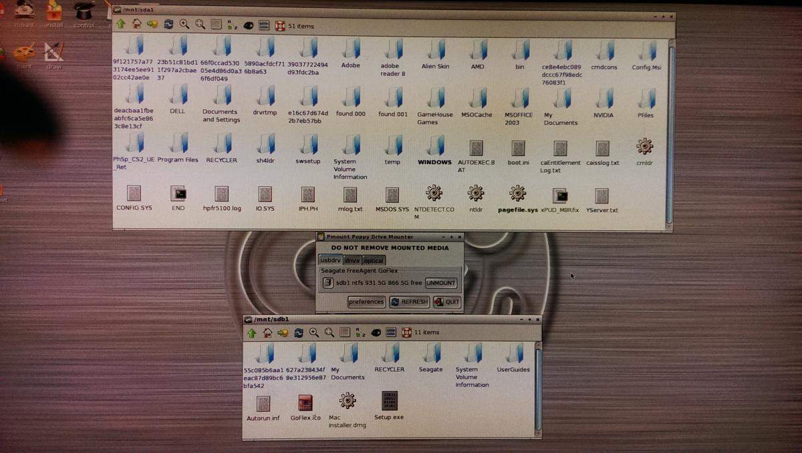802x453 pixels.
Task: Change sort order in /mnt/sda1 toolbar
Action: coord(232,25)
